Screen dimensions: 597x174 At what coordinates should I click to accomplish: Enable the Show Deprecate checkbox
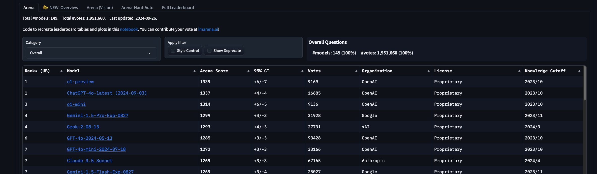(209, 51)
